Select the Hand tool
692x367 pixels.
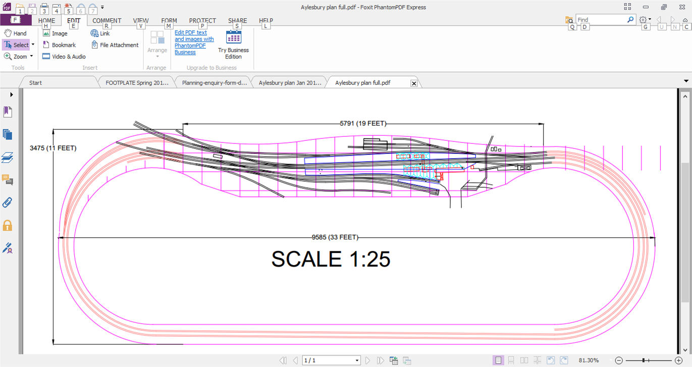tap(15, 33)
